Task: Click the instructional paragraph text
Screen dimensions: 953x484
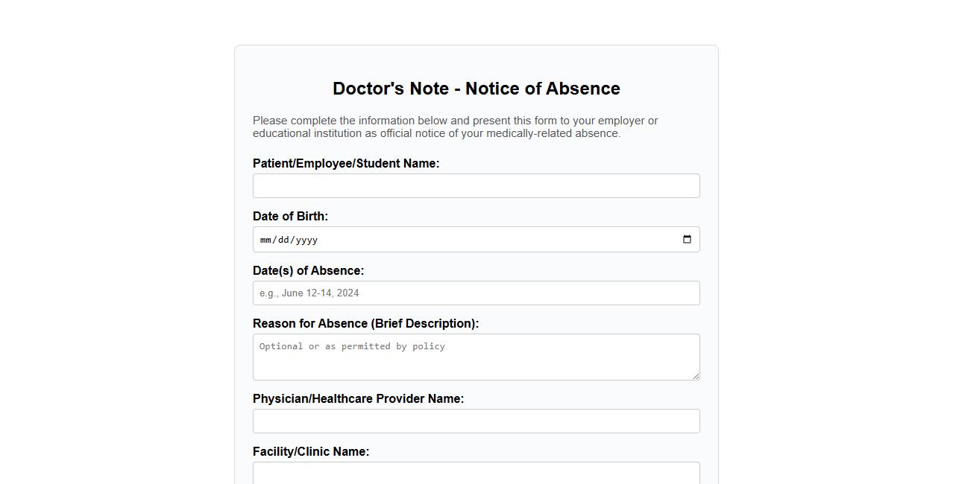Action: [x=455, y=127]
